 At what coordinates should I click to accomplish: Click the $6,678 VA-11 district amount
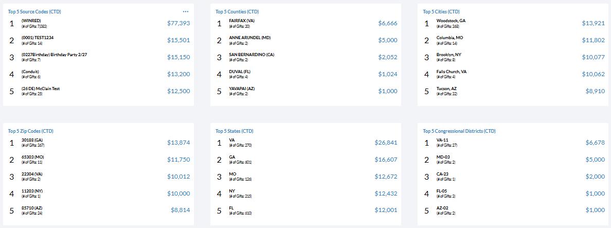[595, 143]
